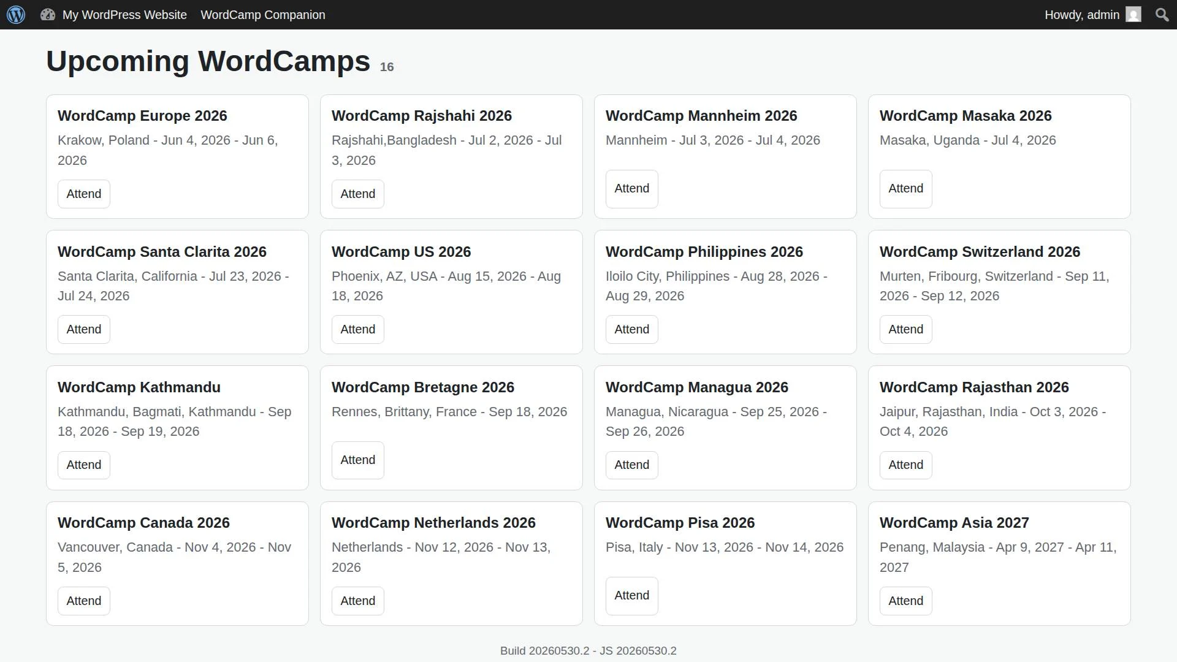
Task: Open the WordCamp Companion menu item
Action: coord(263,15)
